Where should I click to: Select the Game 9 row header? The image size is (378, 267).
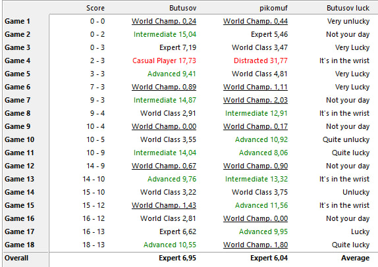point(17,126)
